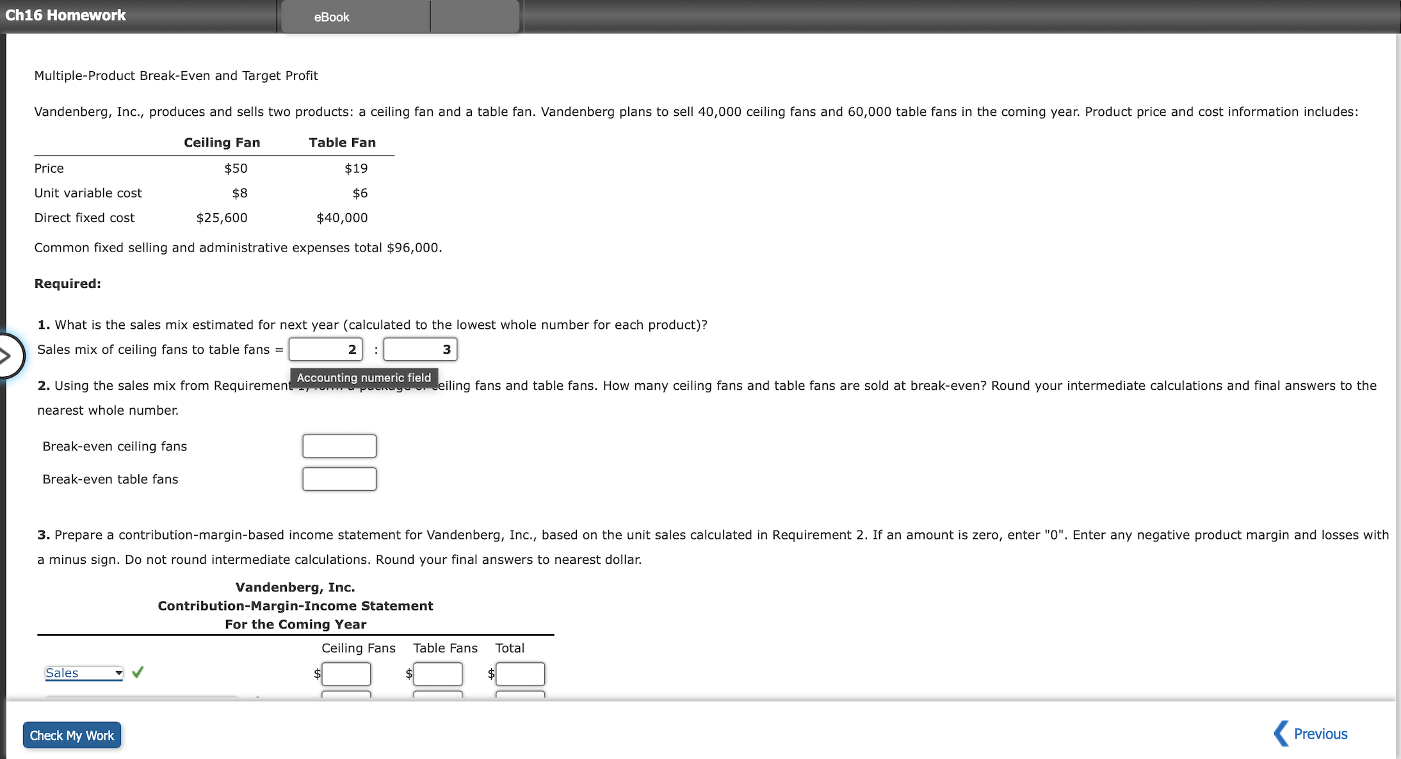Click second-row input under Total column

tap(520, 694)
